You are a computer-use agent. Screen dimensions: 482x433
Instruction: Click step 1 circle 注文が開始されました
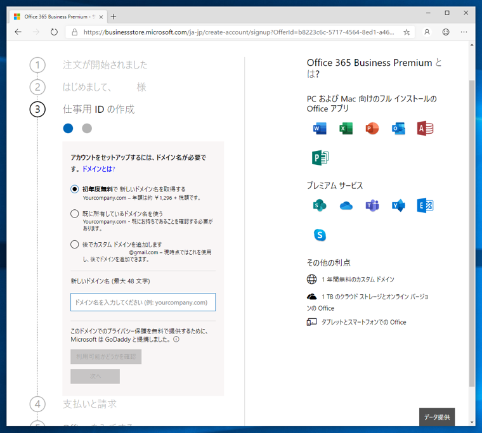point(37,65)
